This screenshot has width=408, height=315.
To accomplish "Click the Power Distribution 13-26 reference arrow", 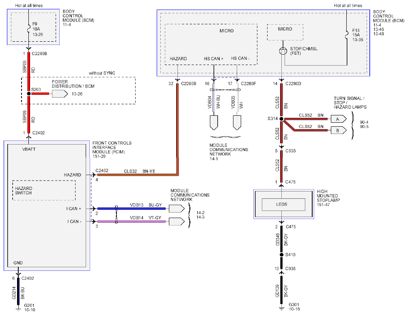I will (60, 94).
